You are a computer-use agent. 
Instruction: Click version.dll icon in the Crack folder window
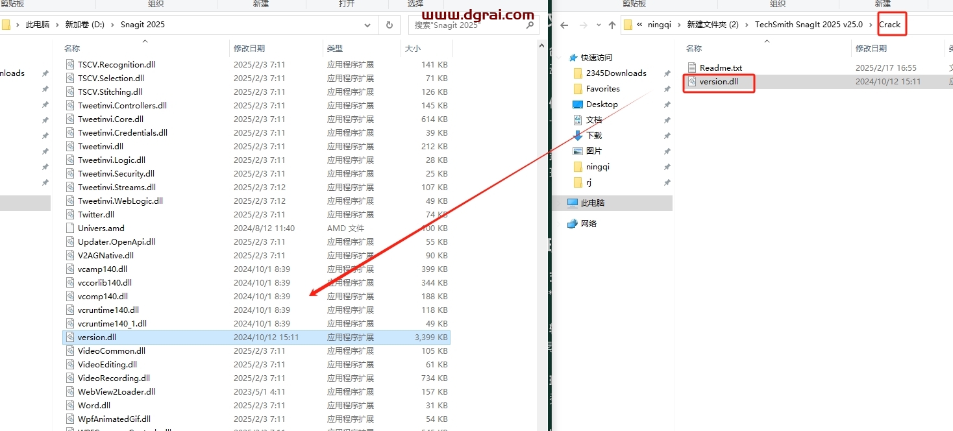point(692,82)
